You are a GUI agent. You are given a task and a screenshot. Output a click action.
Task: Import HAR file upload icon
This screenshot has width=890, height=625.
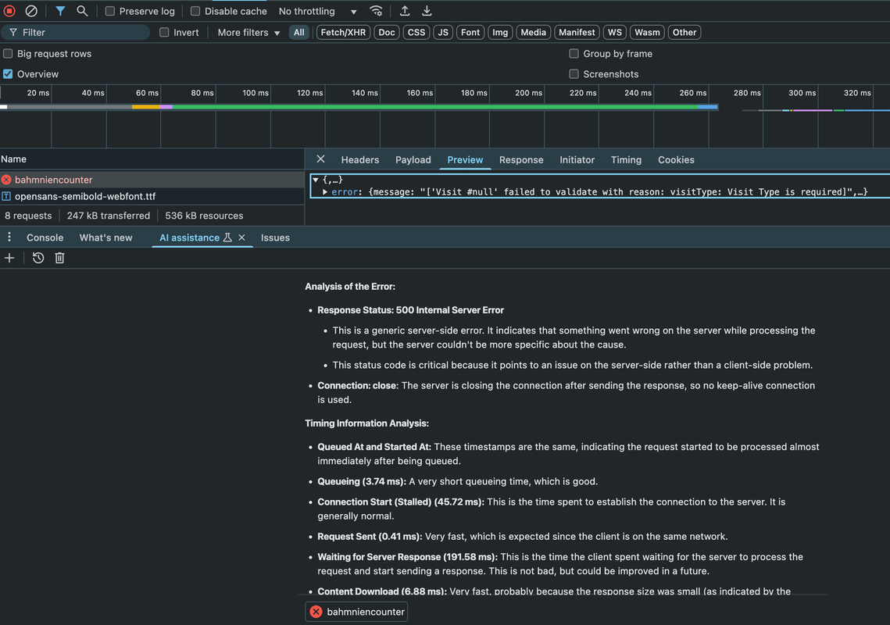click(405, 11)
